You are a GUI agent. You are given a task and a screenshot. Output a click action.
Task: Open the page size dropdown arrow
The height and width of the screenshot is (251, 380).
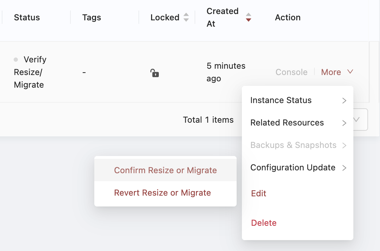coord(357,120)
